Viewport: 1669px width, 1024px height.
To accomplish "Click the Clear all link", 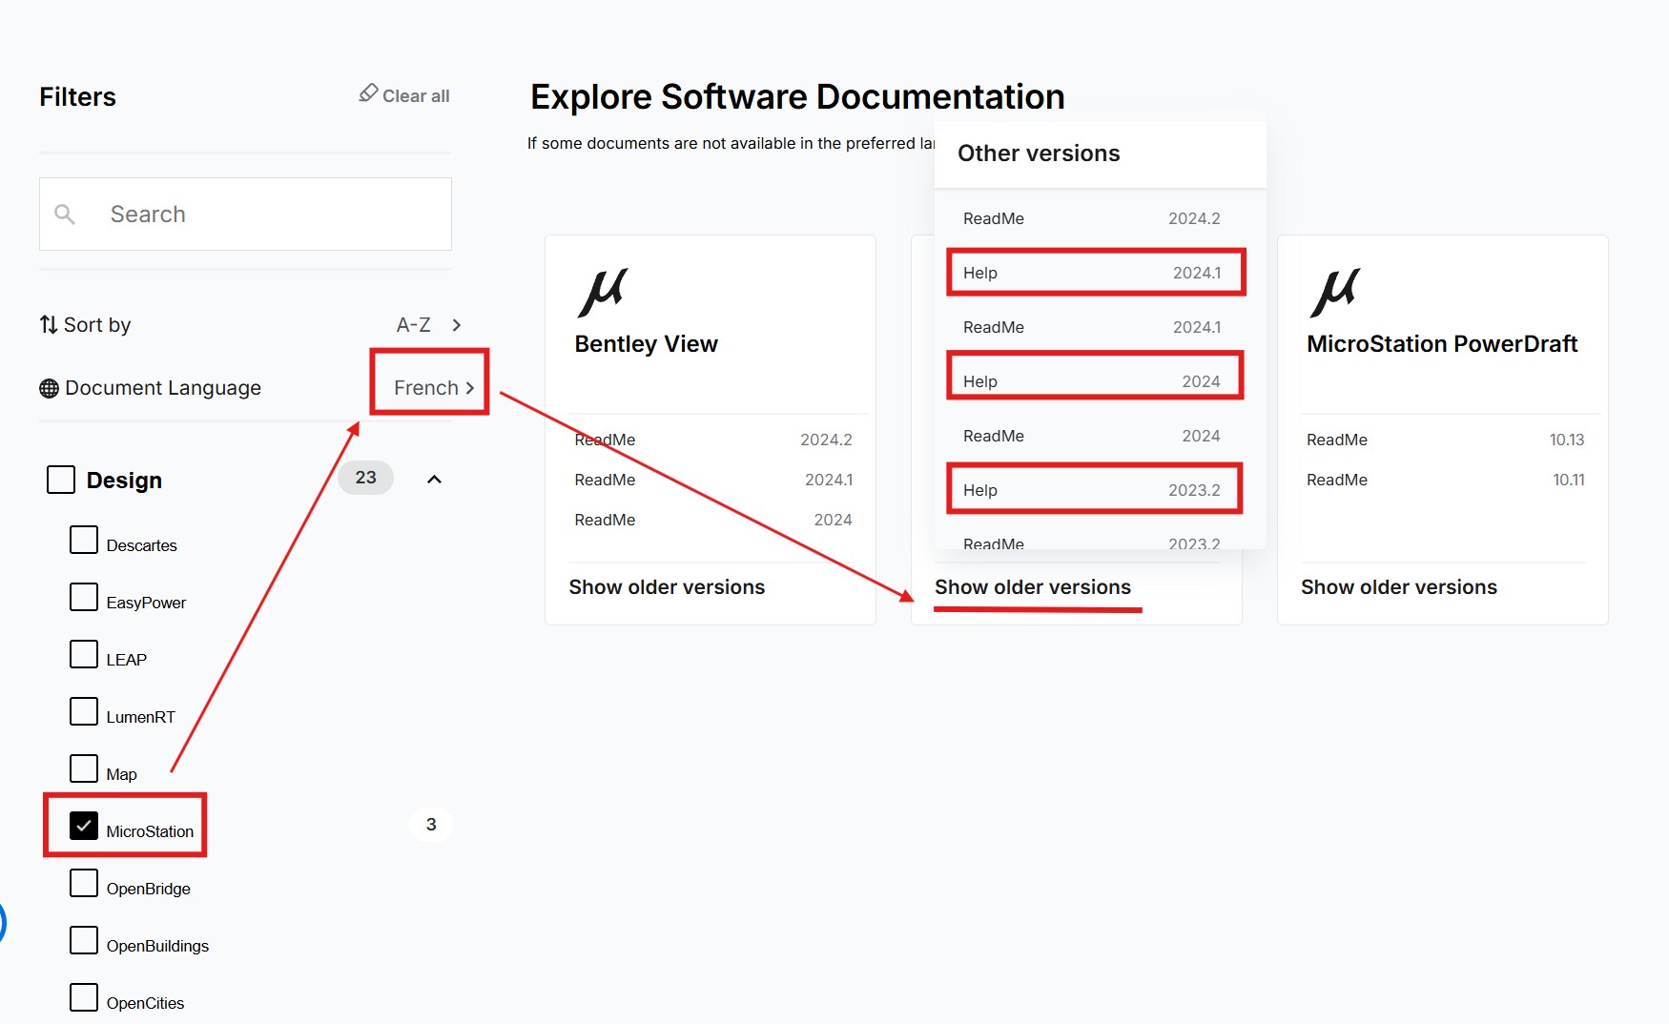I will coord(416,96).
